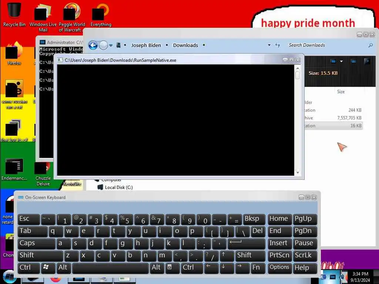
Task: Toggle the Caps key on On-Screen Keyboard
Action: point(37,243)
